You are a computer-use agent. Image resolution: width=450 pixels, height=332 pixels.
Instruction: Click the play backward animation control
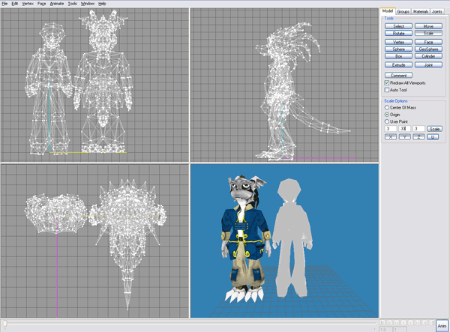point(403,323)
